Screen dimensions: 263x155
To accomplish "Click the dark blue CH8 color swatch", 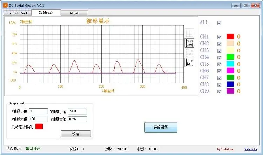I will coord(230,84).
